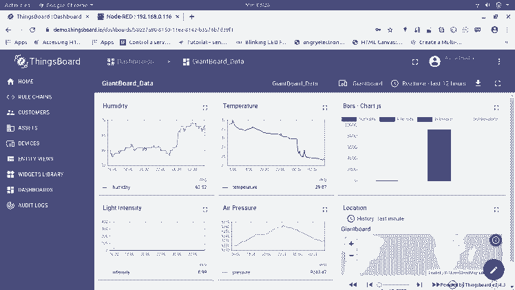This screenshot has width=515, height=290.
Task: Click the dashboard export download icon
Action: (x=479, y=83)
